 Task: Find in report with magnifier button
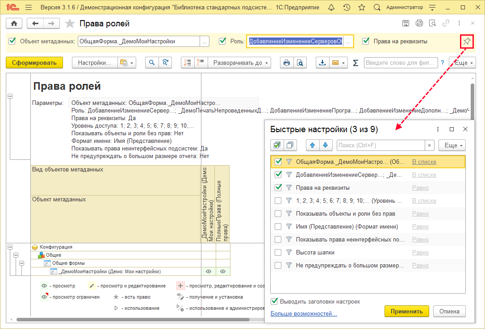click(152, 63)
